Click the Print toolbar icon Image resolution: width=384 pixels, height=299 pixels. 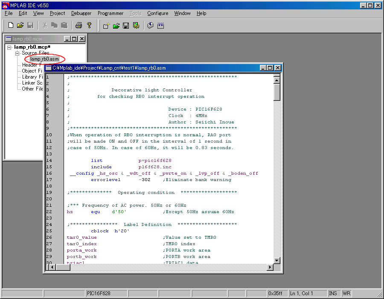click(x=79, y=25)
